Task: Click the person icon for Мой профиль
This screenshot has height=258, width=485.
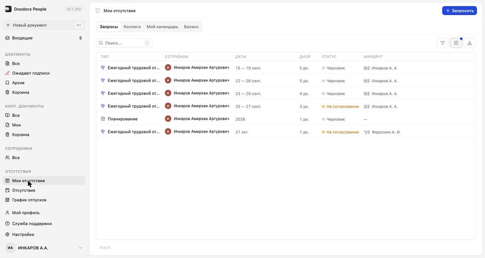Action: [x=7, y=212]
